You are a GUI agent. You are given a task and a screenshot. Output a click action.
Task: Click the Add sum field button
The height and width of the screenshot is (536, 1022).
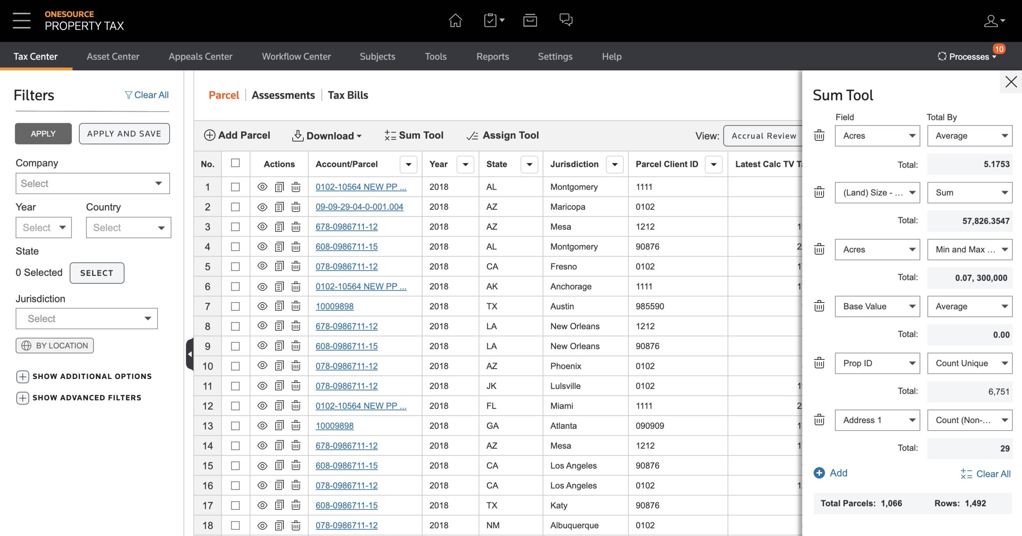[830, 473]
